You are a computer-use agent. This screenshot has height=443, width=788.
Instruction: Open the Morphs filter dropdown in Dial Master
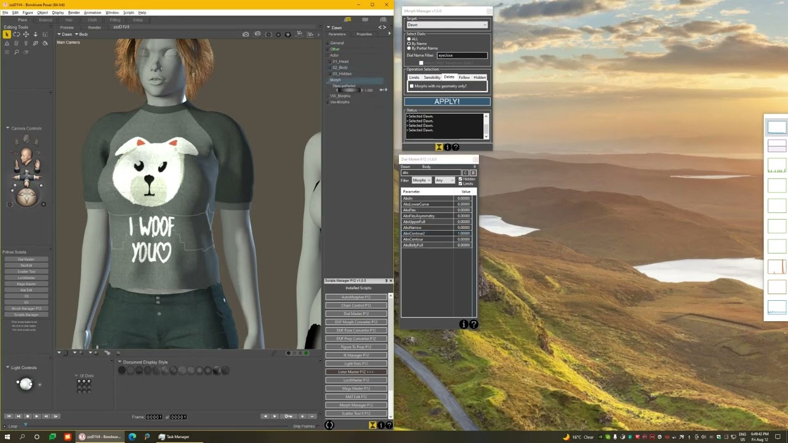422,180
